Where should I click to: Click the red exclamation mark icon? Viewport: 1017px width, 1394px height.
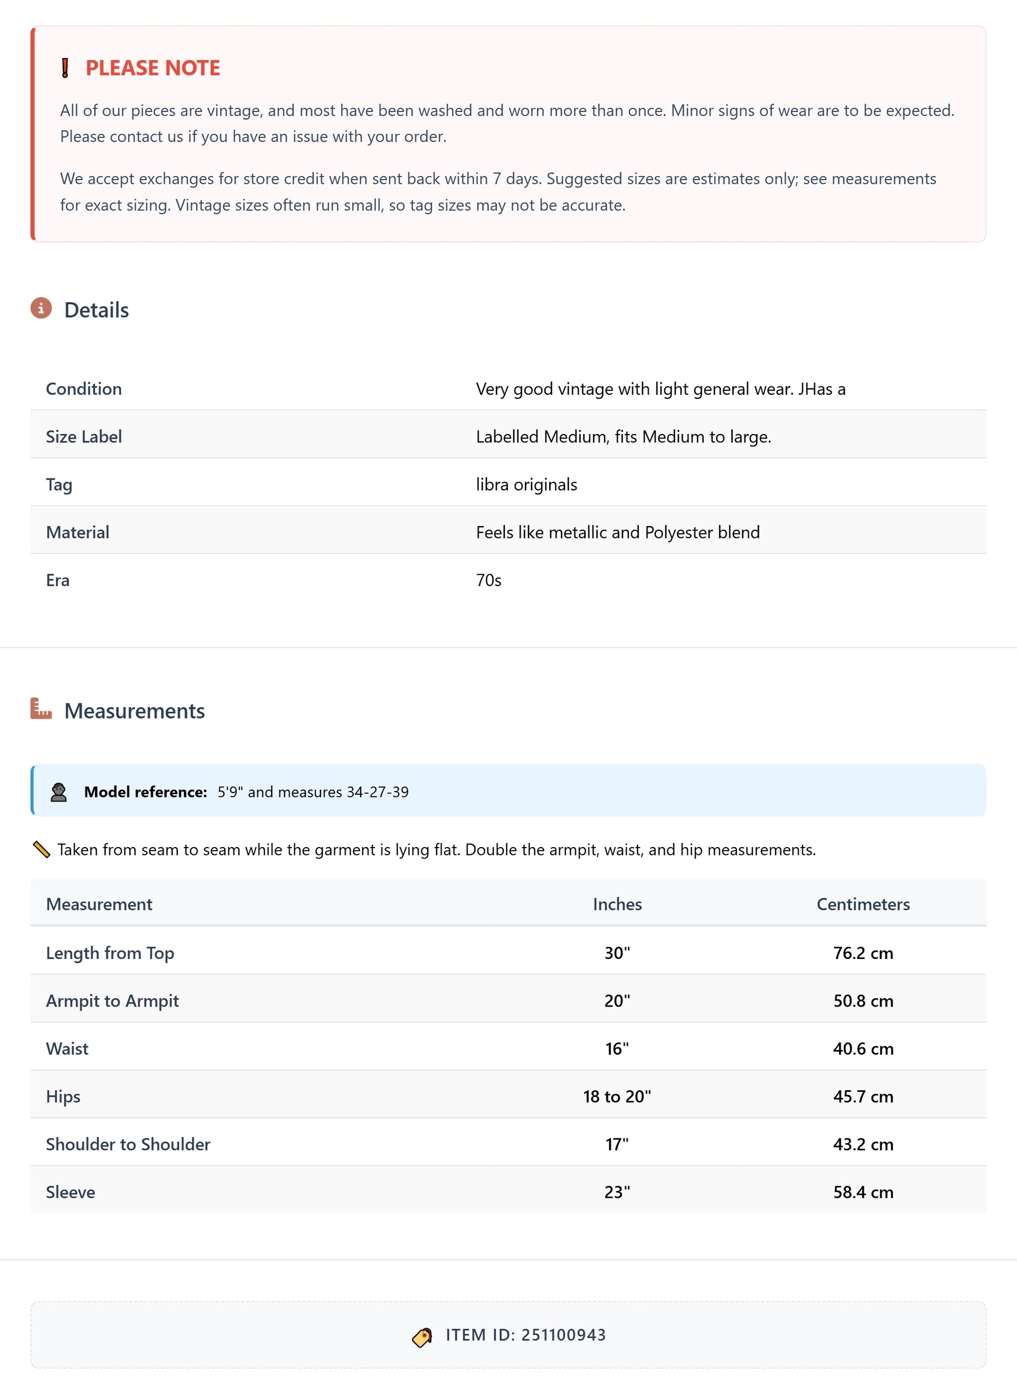click(65, 68)
